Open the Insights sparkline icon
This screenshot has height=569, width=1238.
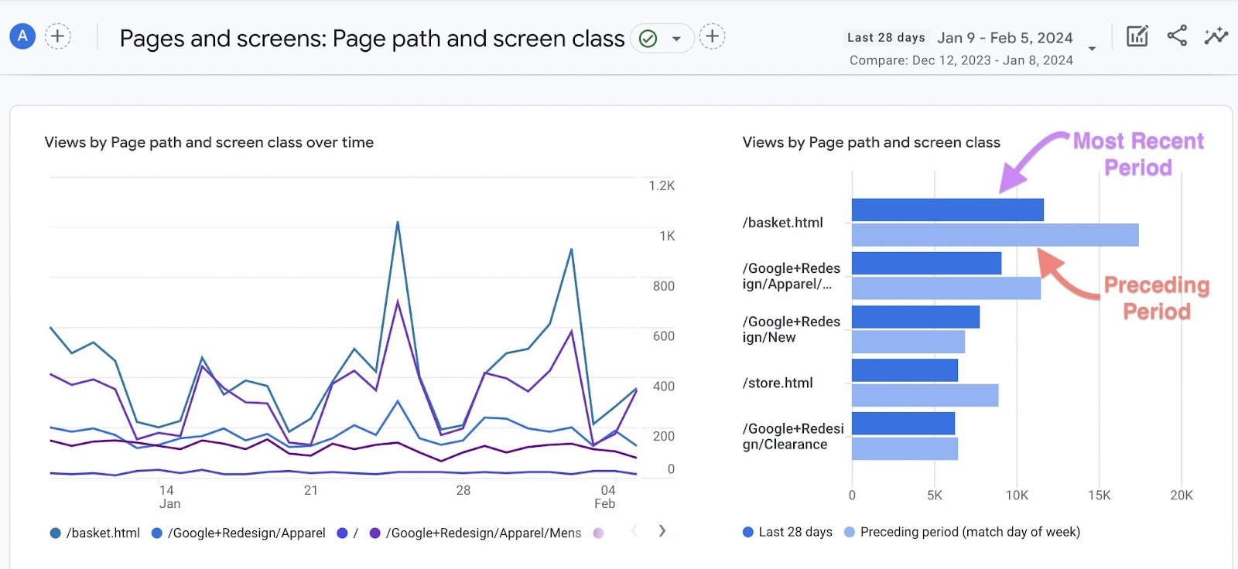tap(1216, 36)
